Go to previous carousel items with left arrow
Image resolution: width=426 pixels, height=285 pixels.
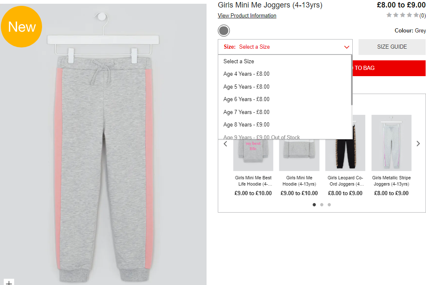pos(225,144)
